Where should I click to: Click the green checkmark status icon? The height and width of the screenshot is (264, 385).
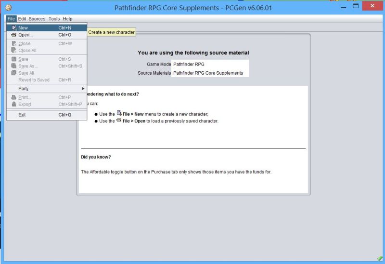coord(380,258)
